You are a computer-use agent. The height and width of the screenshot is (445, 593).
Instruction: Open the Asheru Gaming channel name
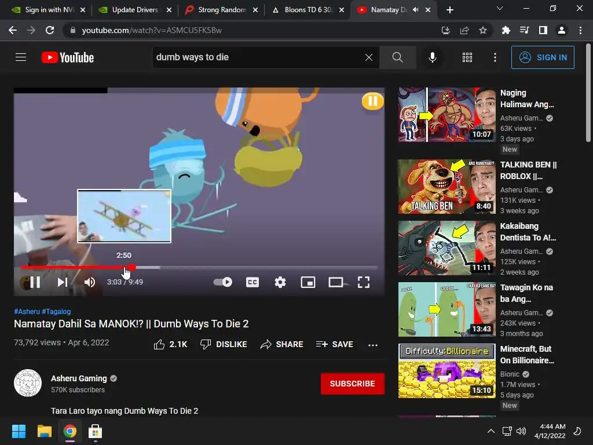coord(79,378)
